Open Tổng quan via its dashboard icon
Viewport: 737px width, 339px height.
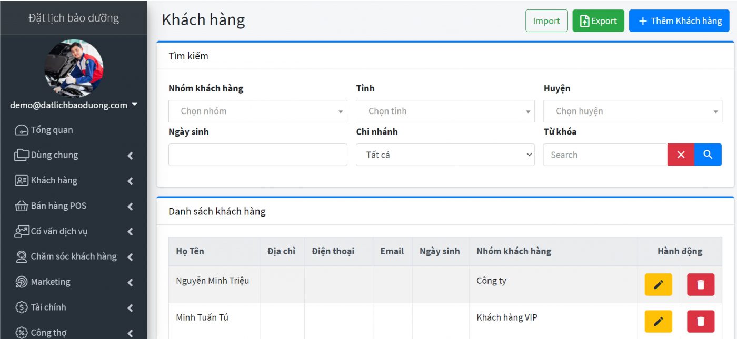[x=20, y=130]
